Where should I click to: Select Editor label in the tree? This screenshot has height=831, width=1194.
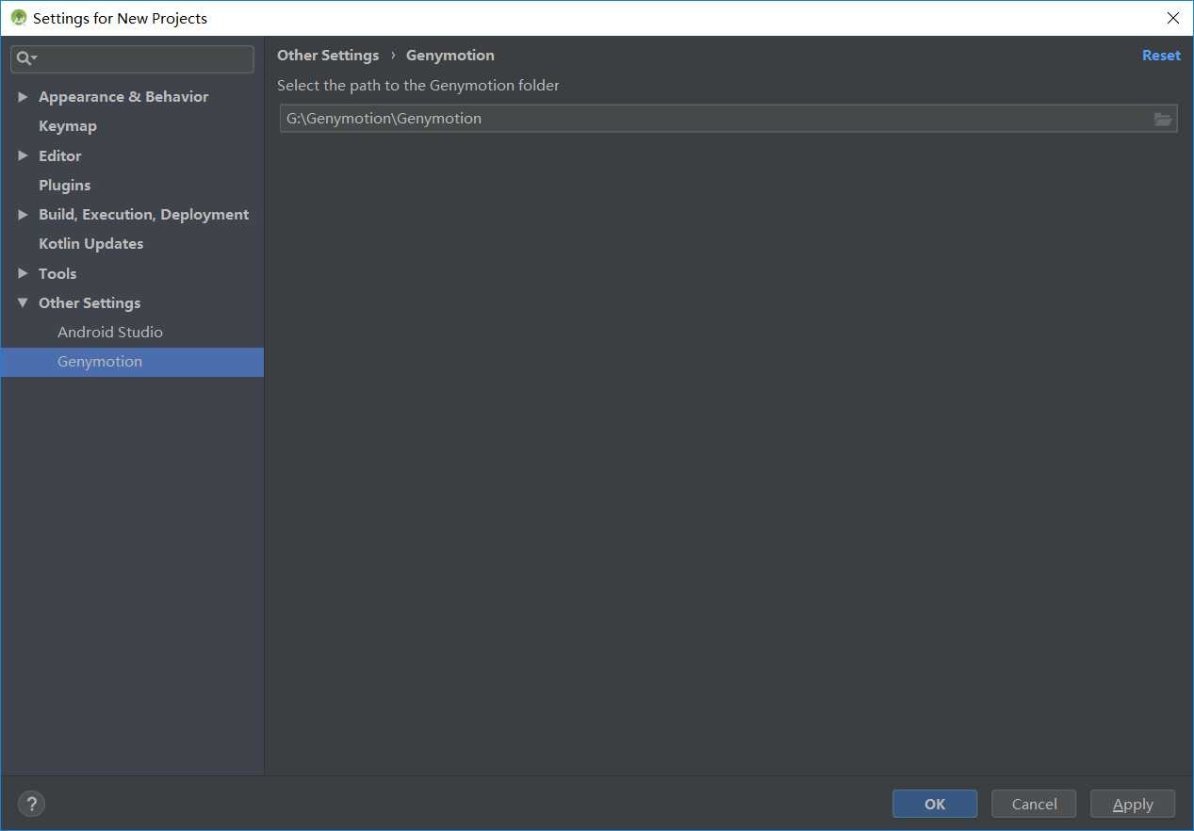[x=60, y=155]
